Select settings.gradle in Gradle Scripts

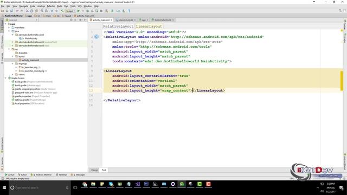coord(22,100)
